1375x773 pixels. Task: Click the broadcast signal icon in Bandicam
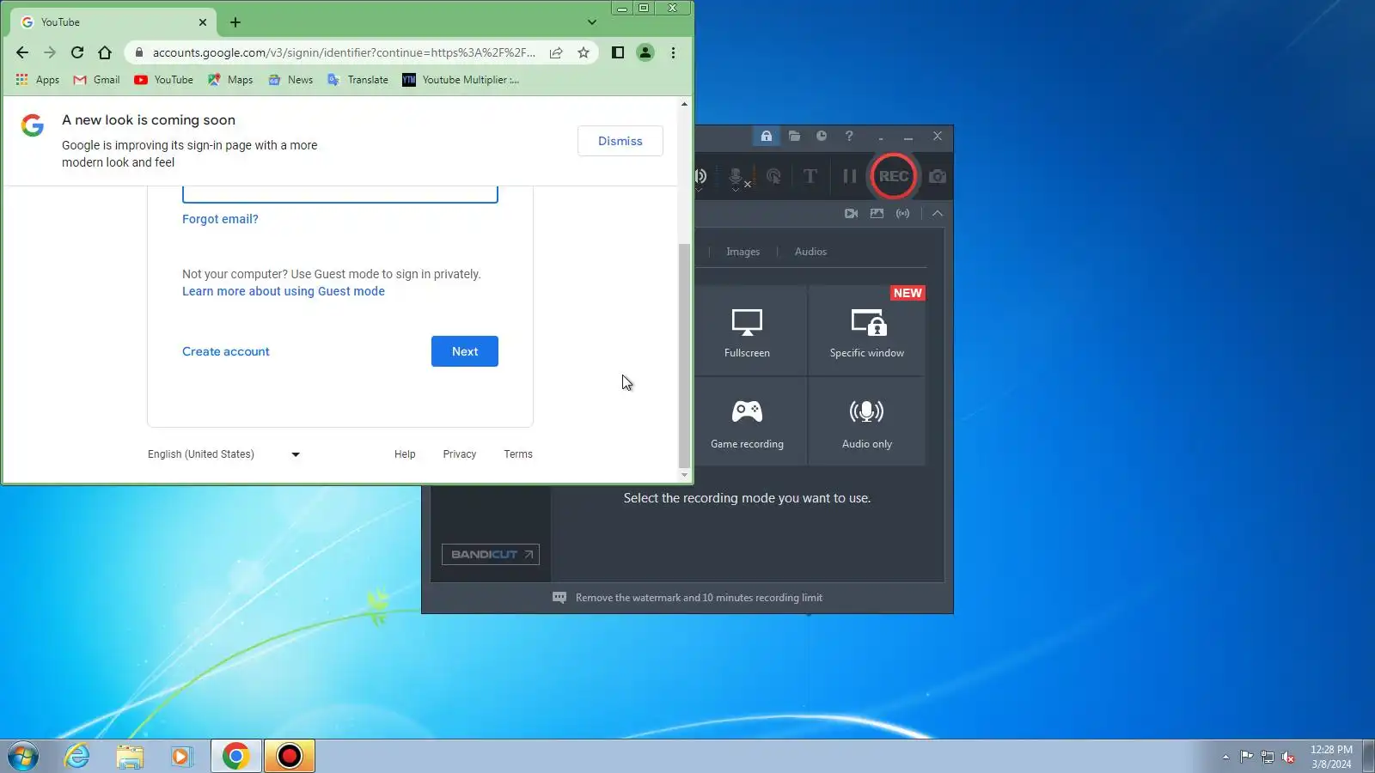pyautogui.click(x=902, y=213)
